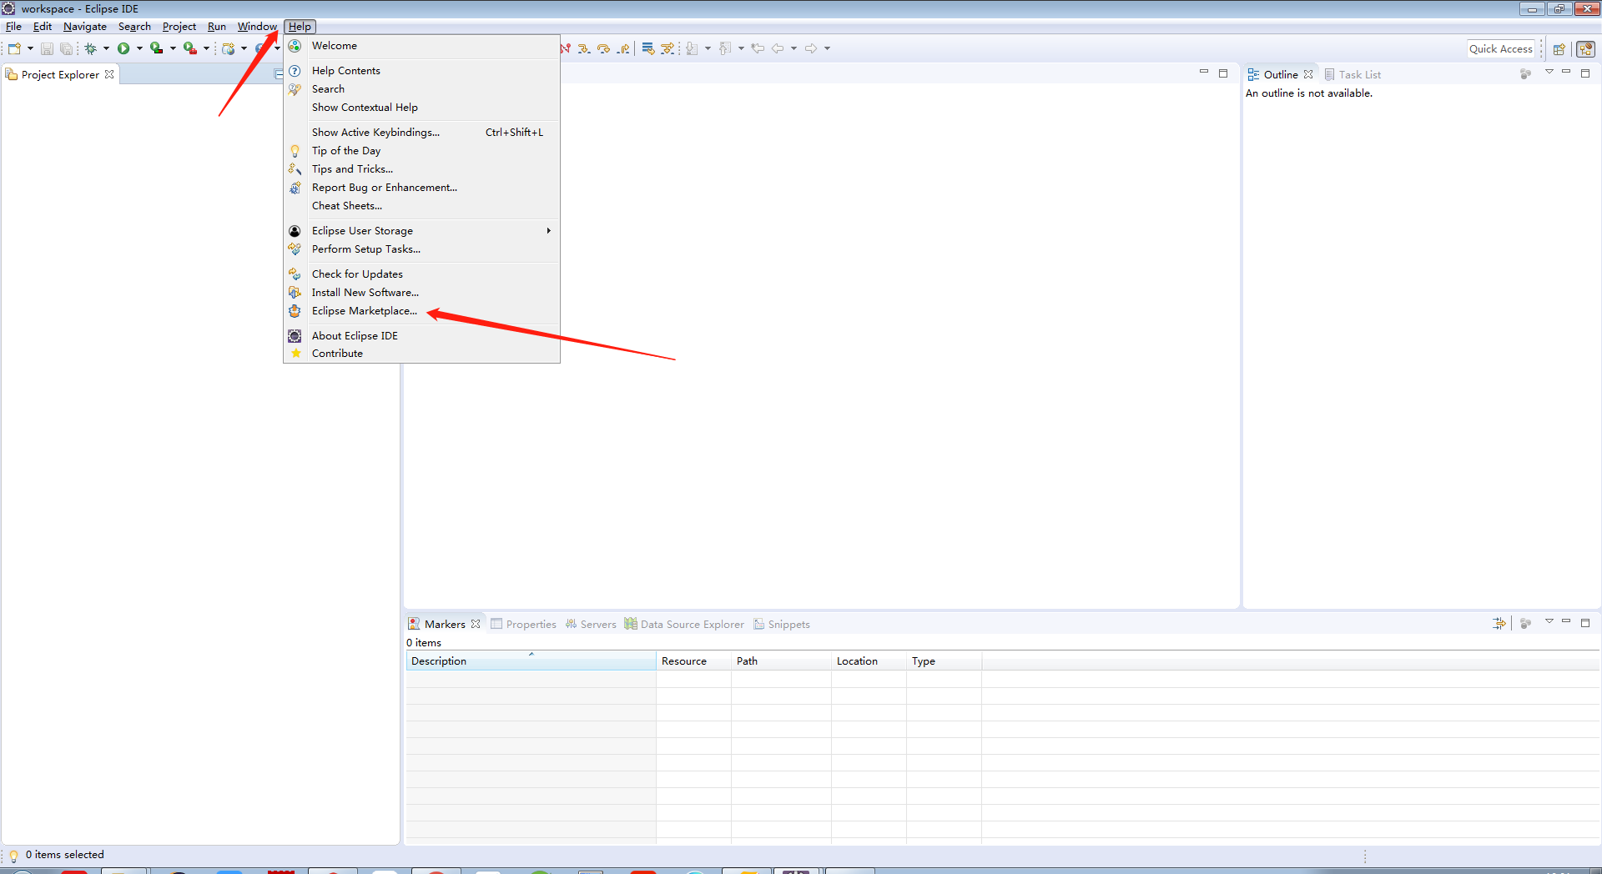Click the Save toolbar icon
Image resolution: width=1602 pixels, height=874 pixels.
click(47, 48)
